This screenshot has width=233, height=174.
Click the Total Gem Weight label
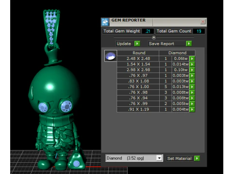pyautogui.click(x=122, y=31)
